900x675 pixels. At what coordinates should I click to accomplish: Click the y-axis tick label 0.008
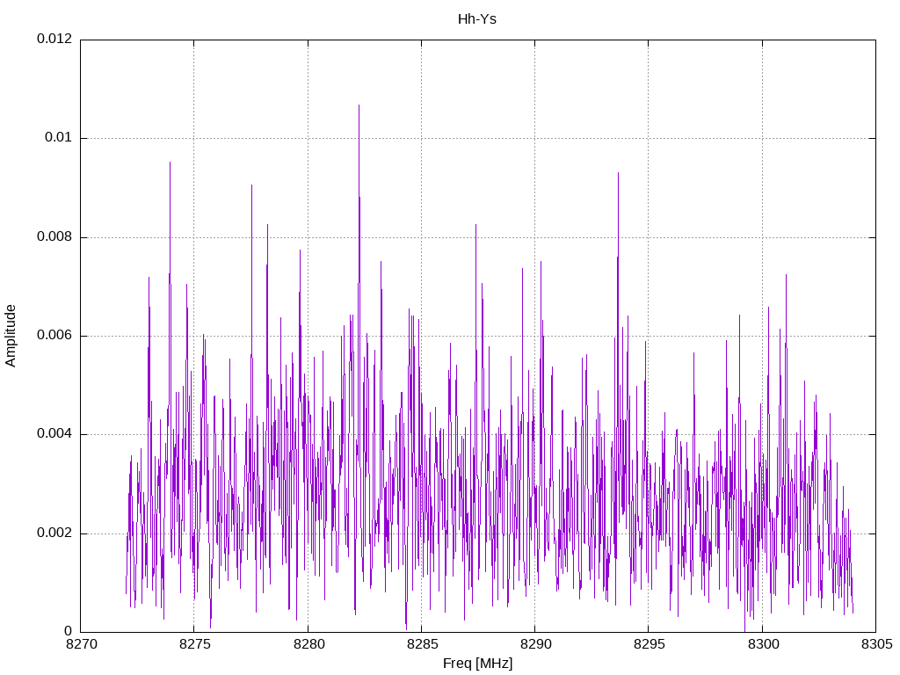pyautogui.click(x=54, y=236)
